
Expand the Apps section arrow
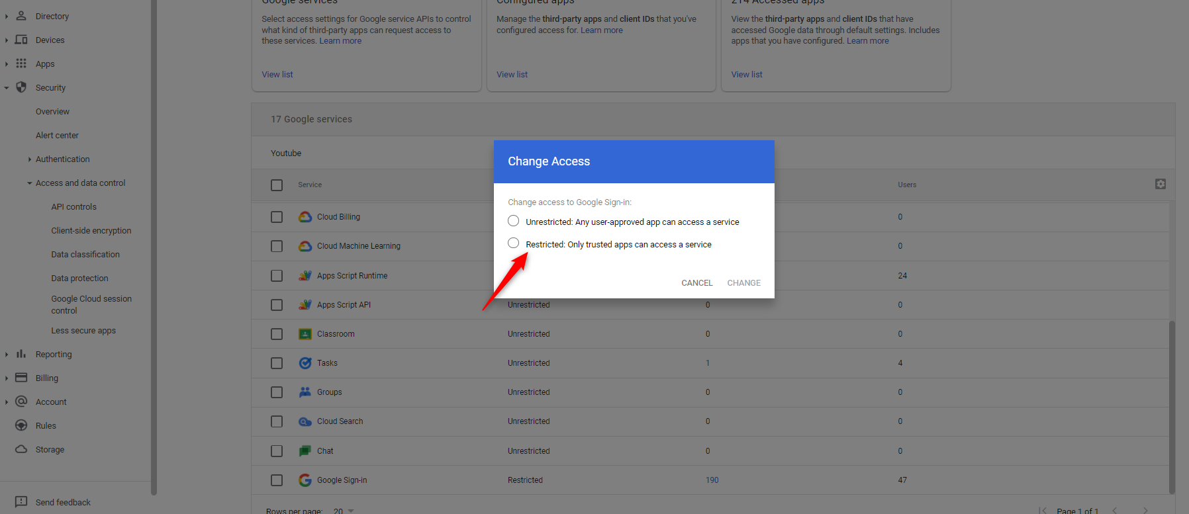pos(7,64)
